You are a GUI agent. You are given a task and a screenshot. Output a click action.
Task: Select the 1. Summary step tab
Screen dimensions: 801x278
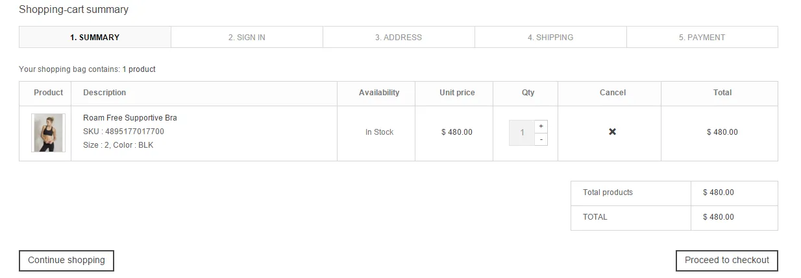(x=95, y=37)
